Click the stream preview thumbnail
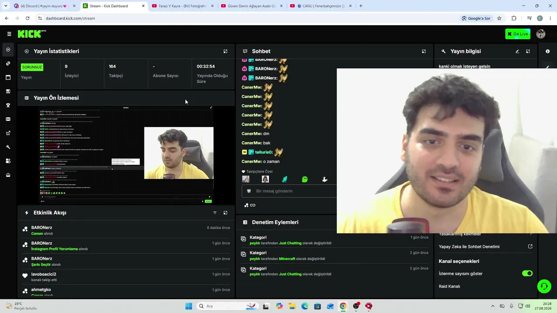Viewport: 557px width, 313px height. [126, 155]
